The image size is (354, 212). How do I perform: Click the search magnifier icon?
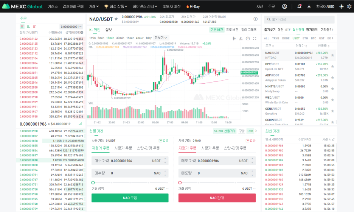269,19
